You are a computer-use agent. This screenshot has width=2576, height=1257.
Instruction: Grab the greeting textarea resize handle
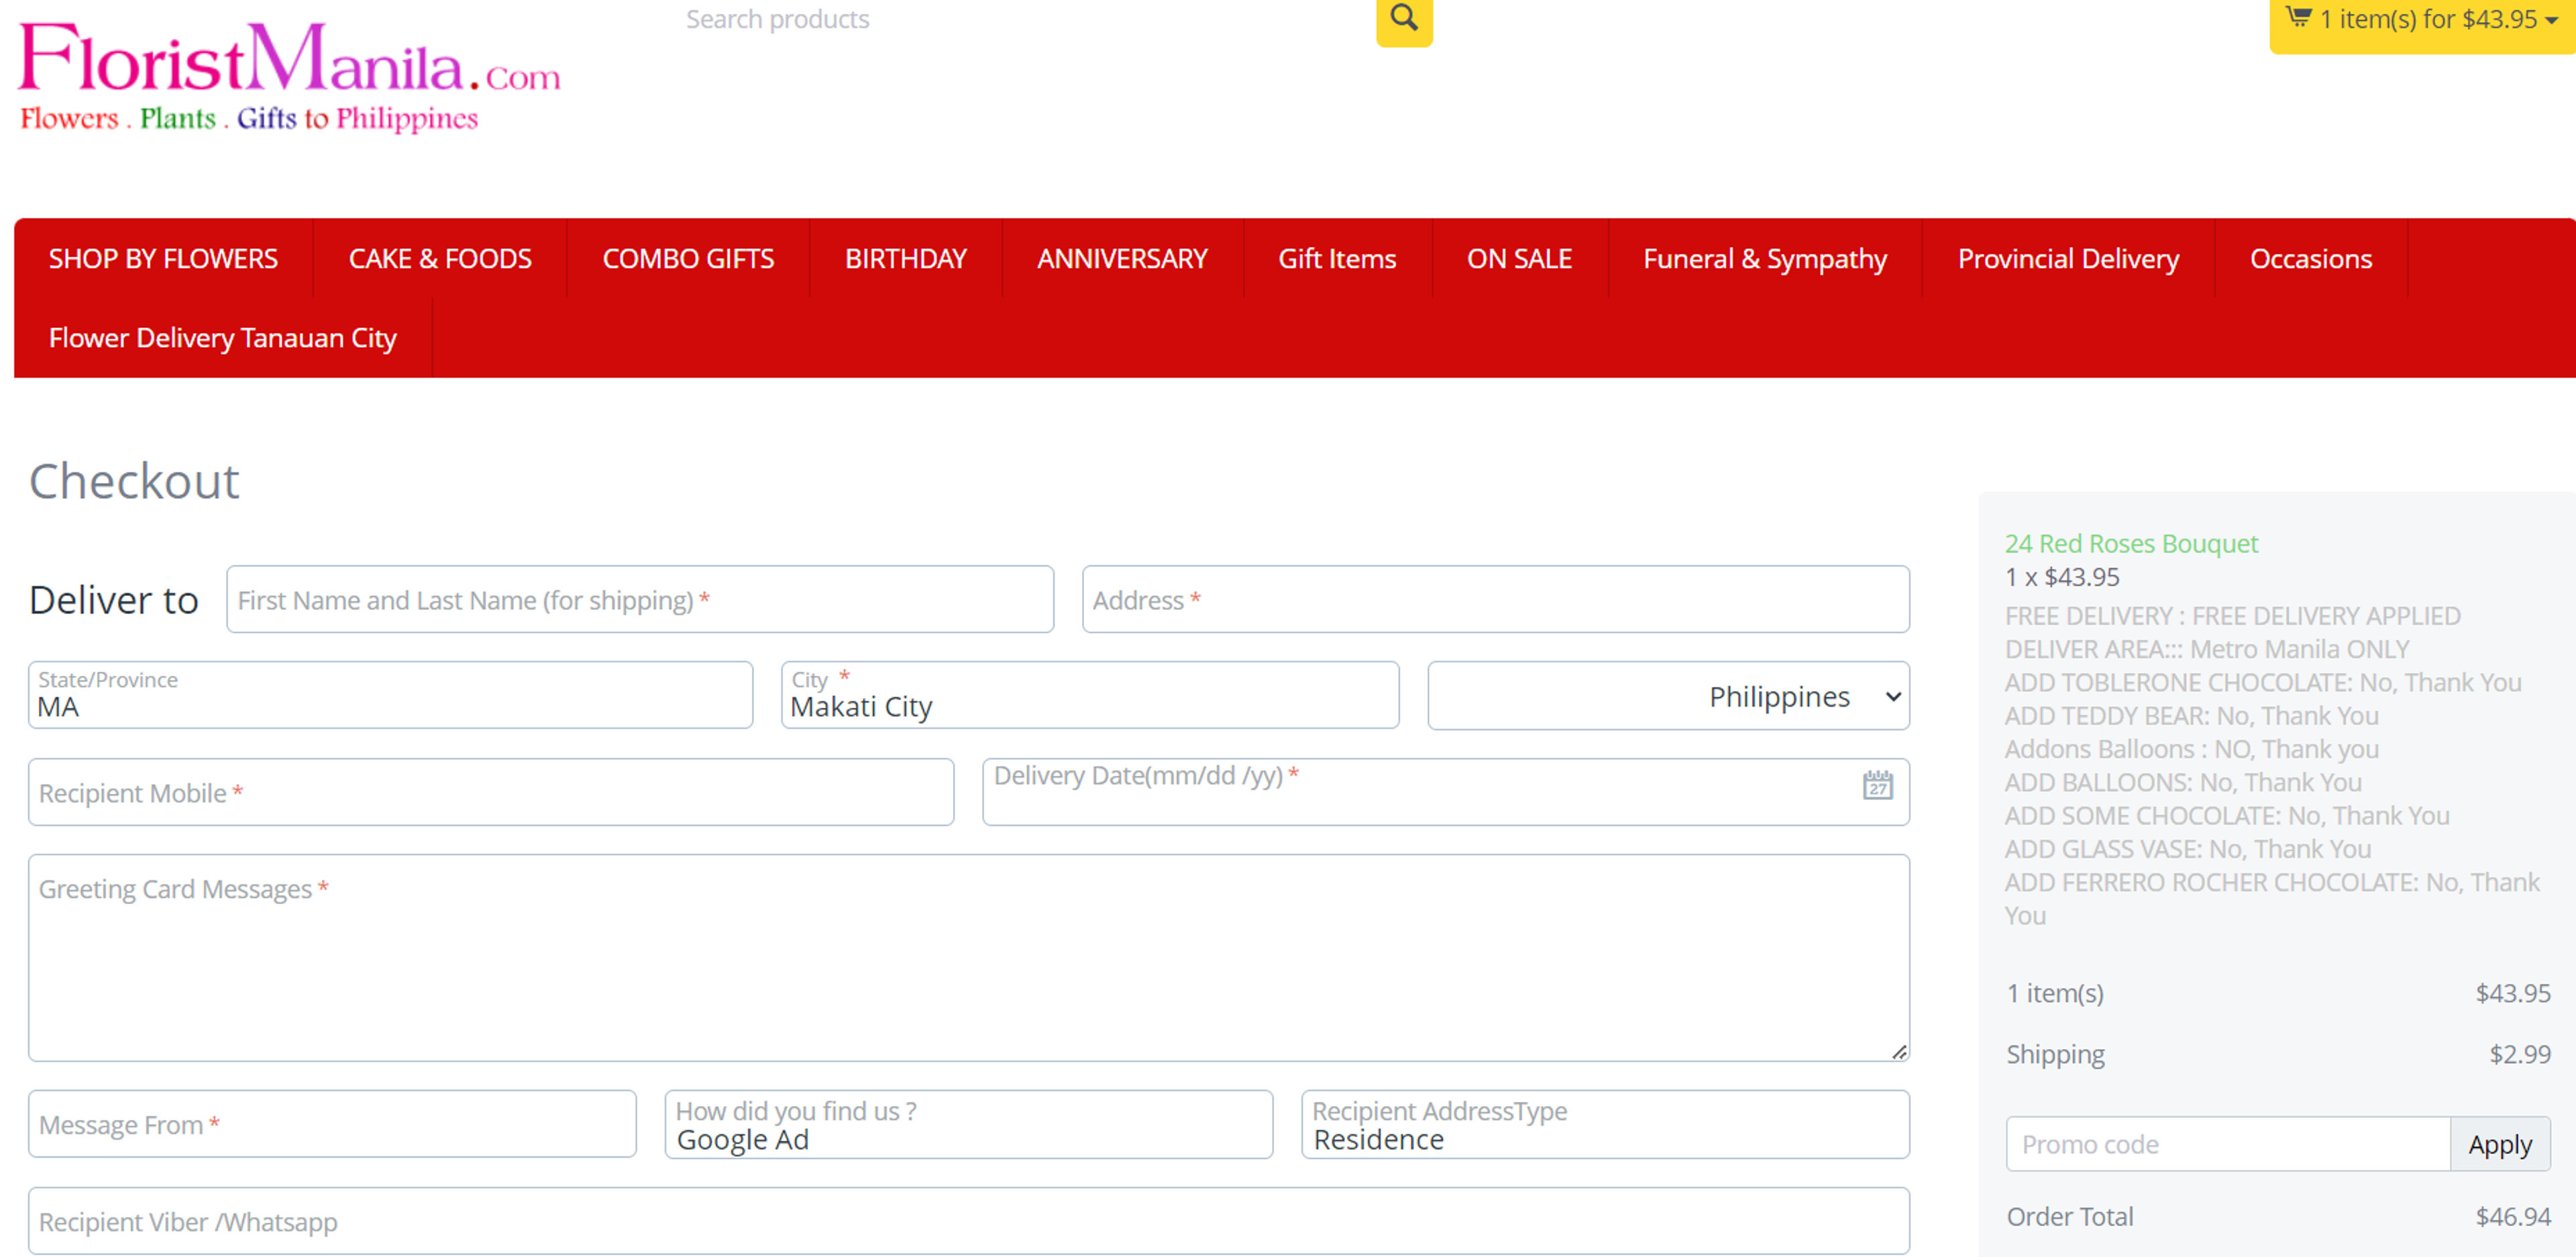tap(1899, 1052)
